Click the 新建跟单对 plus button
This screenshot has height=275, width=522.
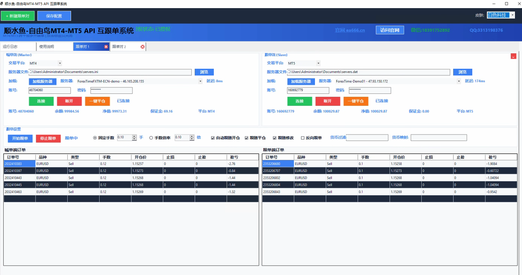(18, 16)
